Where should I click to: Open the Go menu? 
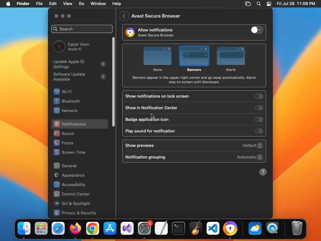tap(82, 4)
